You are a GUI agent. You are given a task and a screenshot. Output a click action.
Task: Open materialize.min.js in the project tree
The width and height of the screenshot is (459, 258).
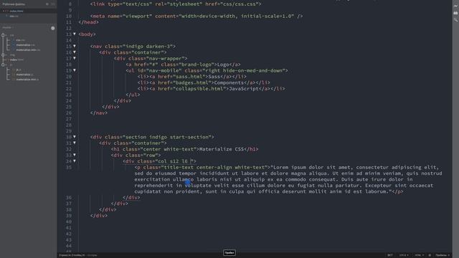pyautogui.click(x=27, y=80)
